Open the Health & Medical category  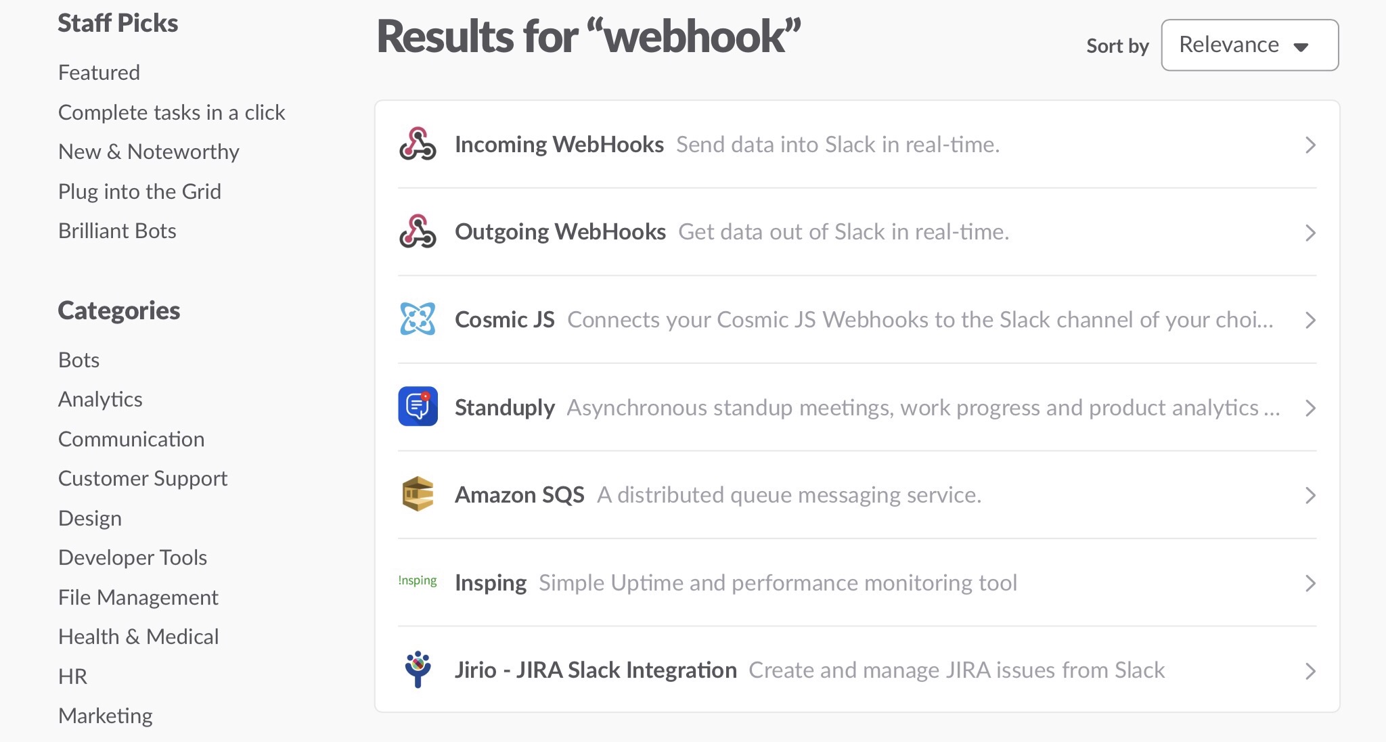138,636
